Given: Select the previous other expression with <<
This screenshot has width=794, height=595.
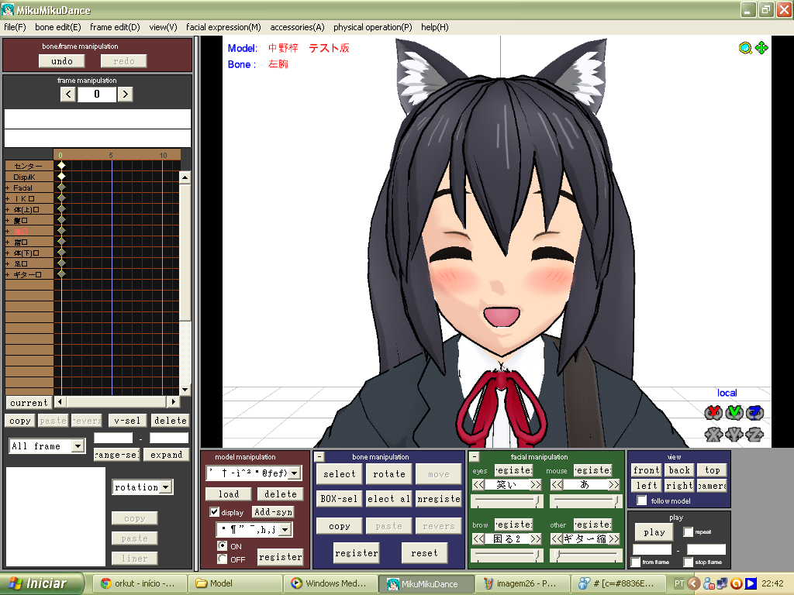Looking at the screenshot, I should point(557,539).
